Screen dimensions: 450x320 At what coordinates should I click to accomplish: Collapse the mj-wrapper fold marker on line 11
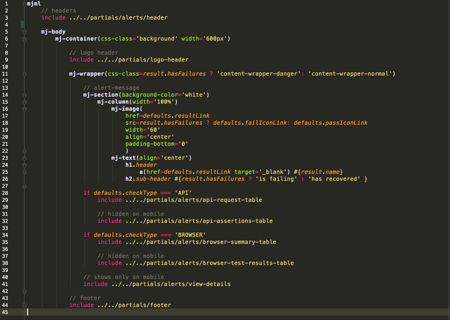point(24,74)
